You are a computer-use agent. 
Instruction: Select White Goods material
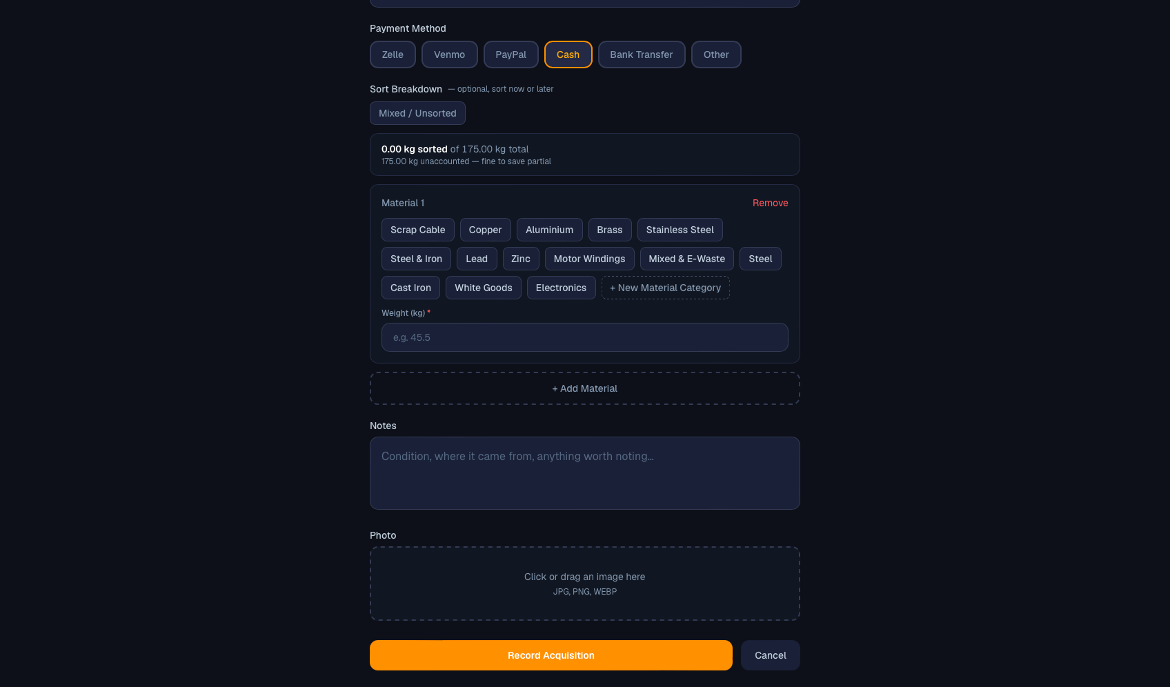483,288
